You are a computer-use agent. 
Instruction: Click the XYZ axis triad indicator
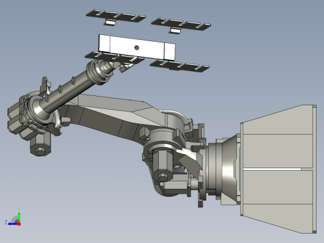[13, 217]
